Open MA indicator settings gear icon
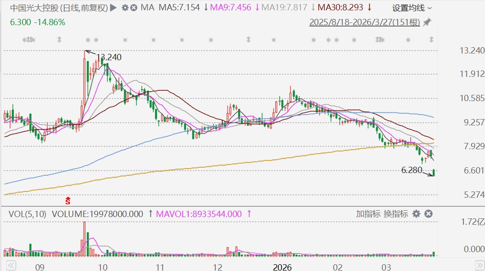This screenshot has width=485, height=271. (125, 8)
